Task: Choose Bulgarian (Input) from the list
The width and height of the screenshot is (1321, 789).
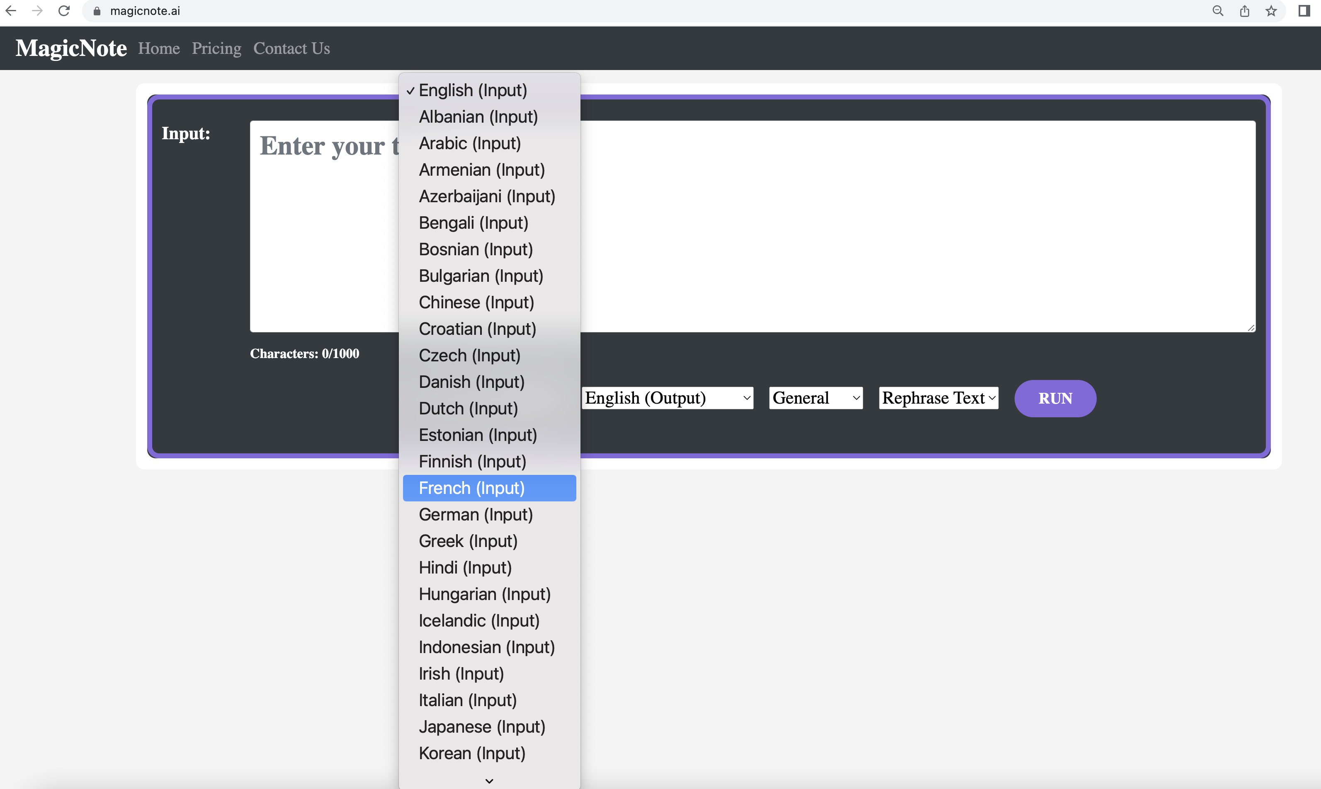Action: click(489, 276)
